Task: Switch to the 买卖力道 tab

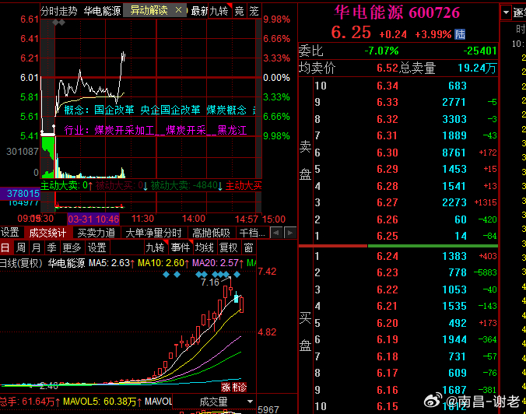Action: point(96,233)
